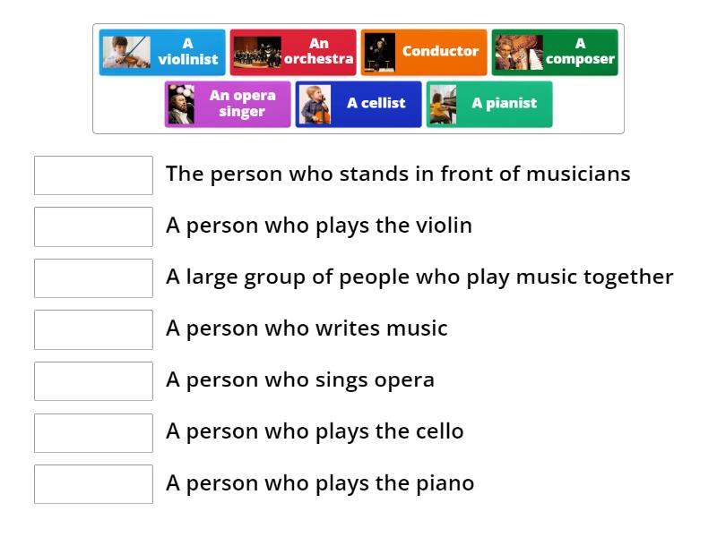Click answer box beside 'plays the violin'
The height and width of the screenshot is (537, 717).
point(93,226)
